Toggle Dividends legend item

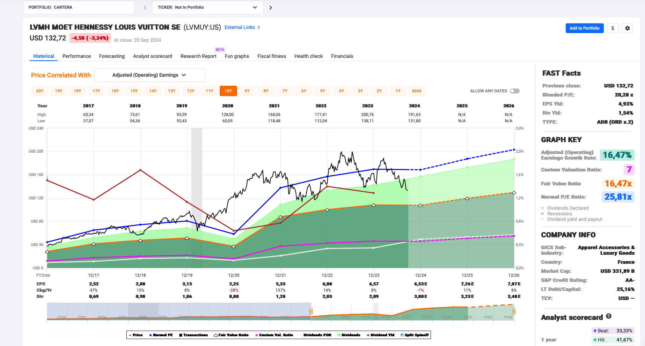click(349, 335)
